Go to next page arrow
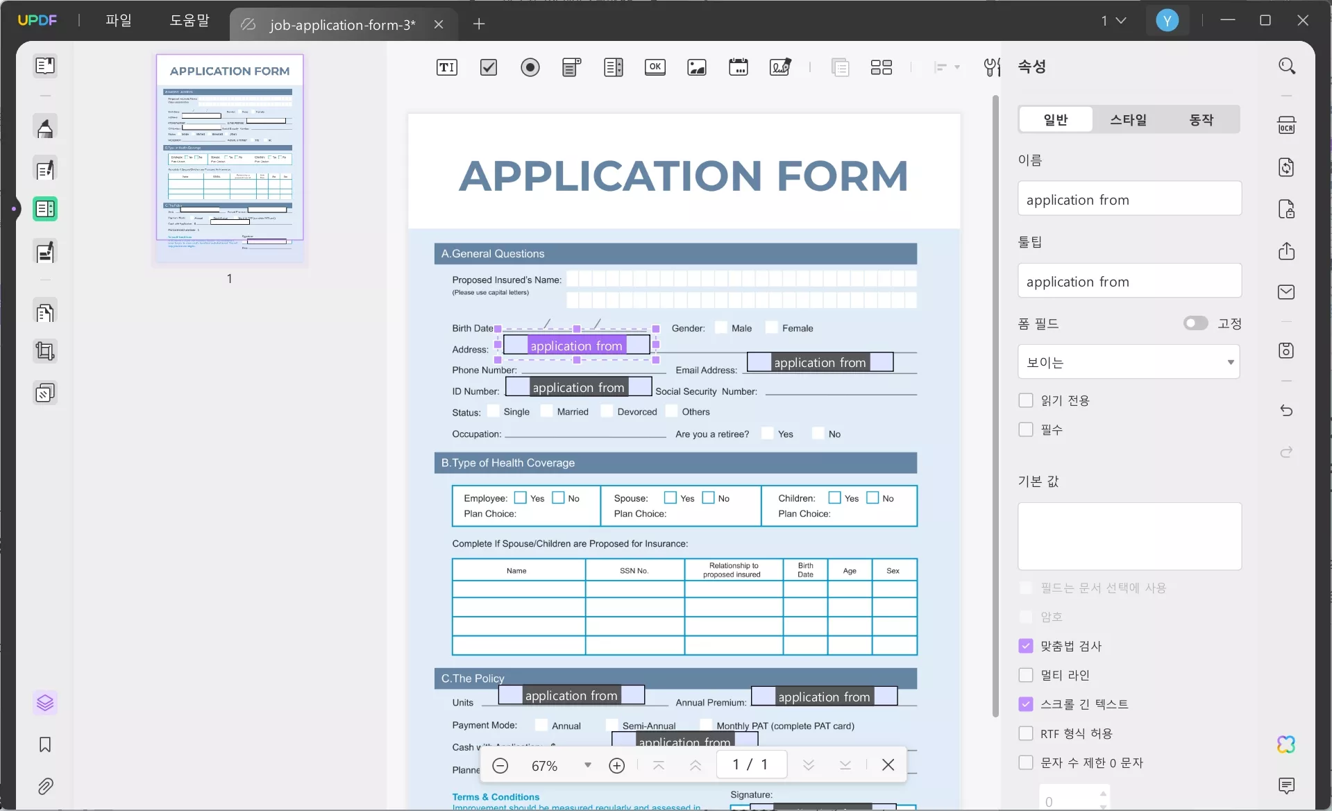Image resolution: width=1332 pixels, height=811 pixels. 809,765
